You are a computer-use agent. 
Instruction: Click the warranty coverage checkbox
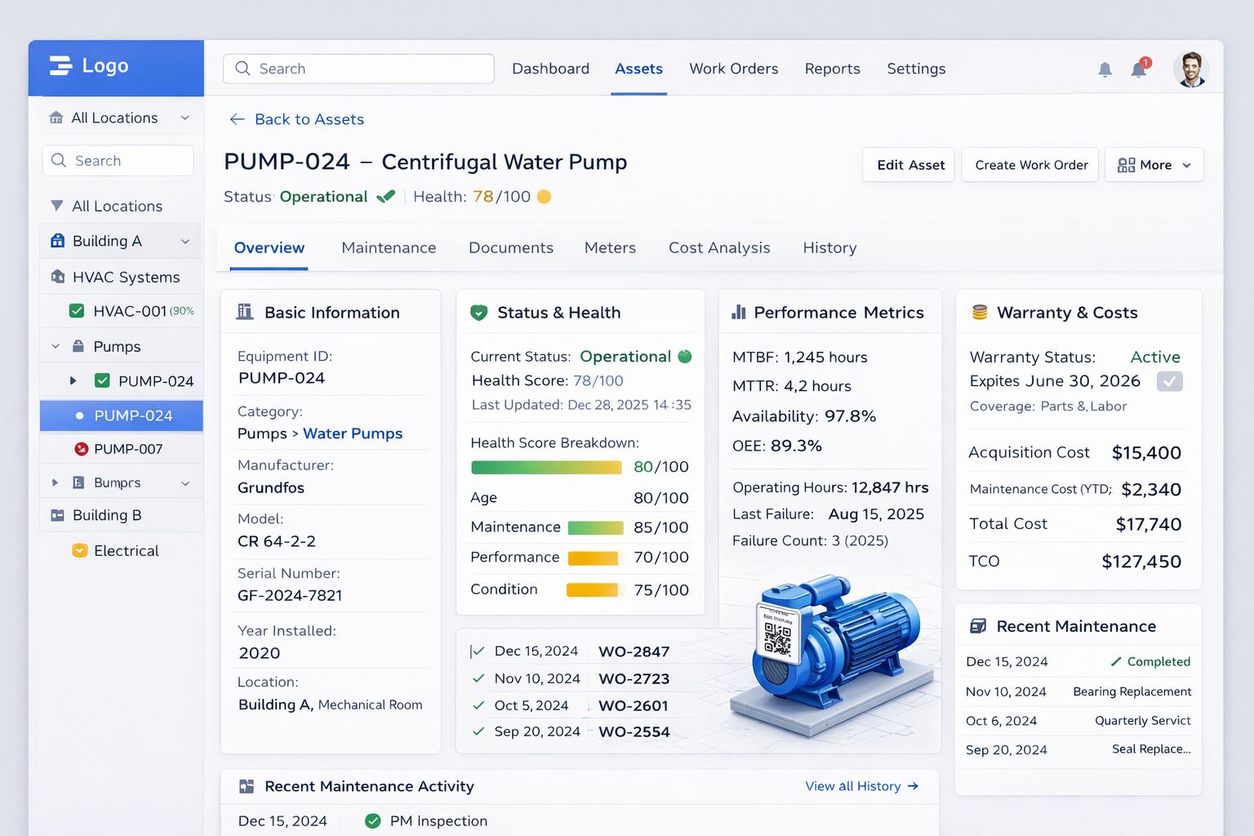(1169, 381)
